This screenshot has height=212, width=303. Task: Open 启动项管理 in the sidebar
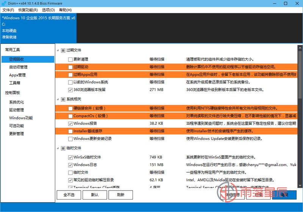coord(18,67)
